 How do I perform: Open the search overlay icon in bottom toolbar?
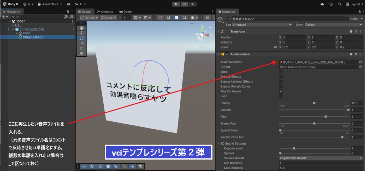[x=124, y=166]
